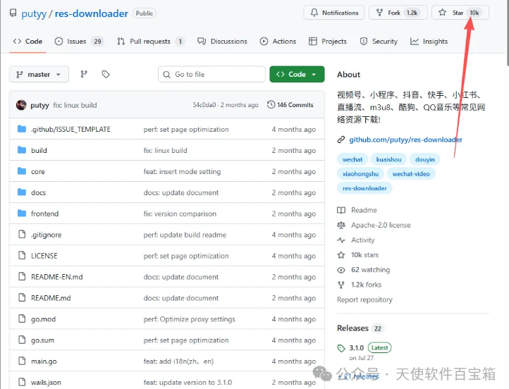Click the Go to file search field

pyautogui.click(x=211, y=74)
